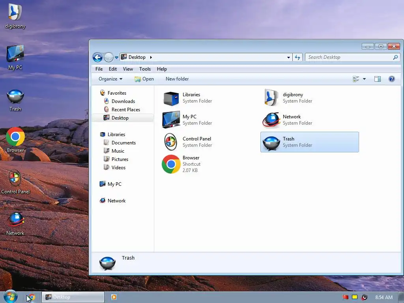Minimize the Desktop explorer window
The height and width of the screenshot is (303, 404).
tap(368, 47)
